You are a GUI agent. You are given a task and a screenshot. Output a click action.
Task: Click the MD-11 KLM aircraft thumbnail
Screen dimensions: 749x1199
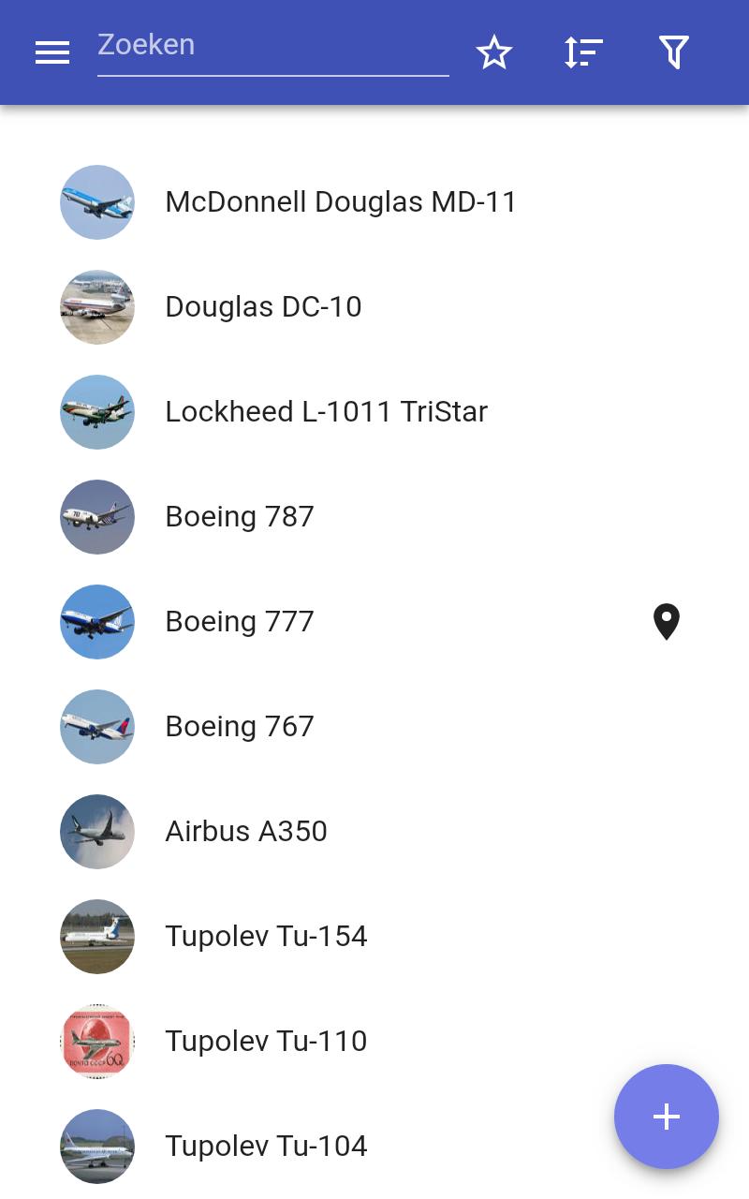pos(97,202)
